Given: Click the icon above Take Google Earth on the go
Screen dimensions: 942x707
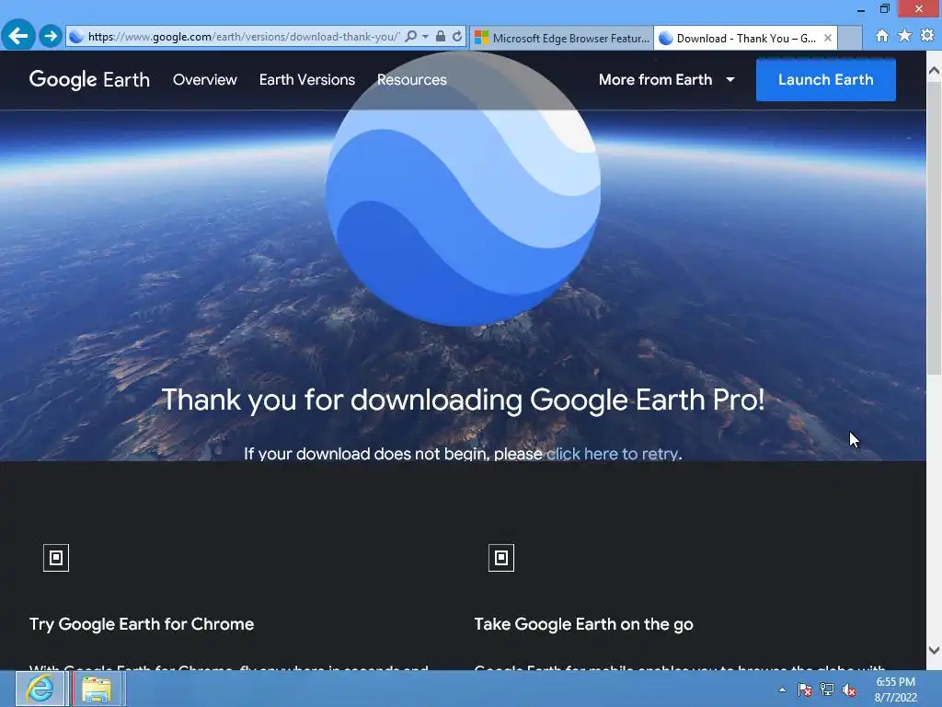Looking at the screenshot, I should 501,558.
